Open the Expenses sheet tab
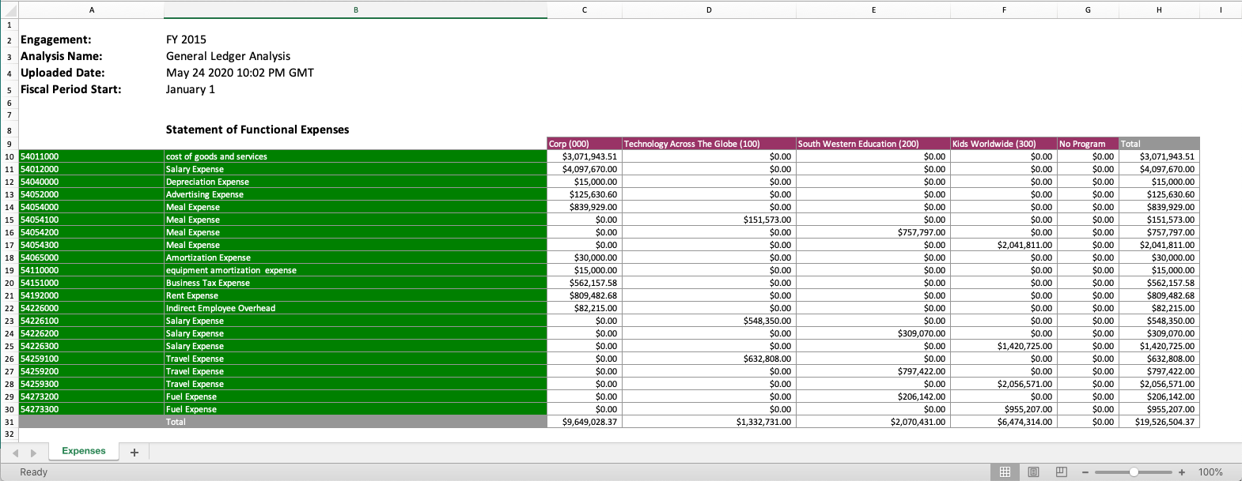Screen dimensions: 1242x481 pos(84,451)
